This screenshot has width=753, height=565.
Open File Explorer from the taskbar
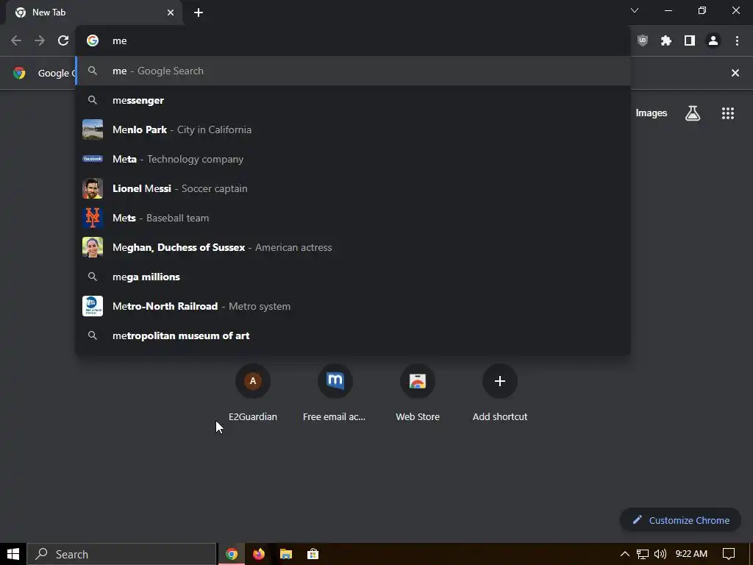[286, 554]
